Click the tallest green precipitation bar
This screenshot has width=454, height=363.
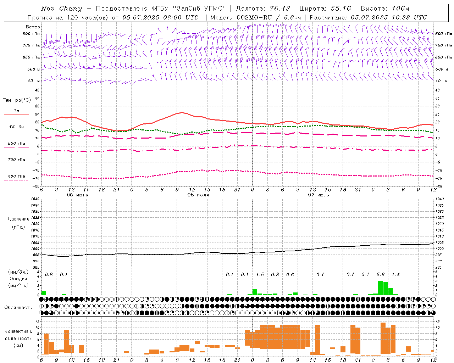[381, 288]
